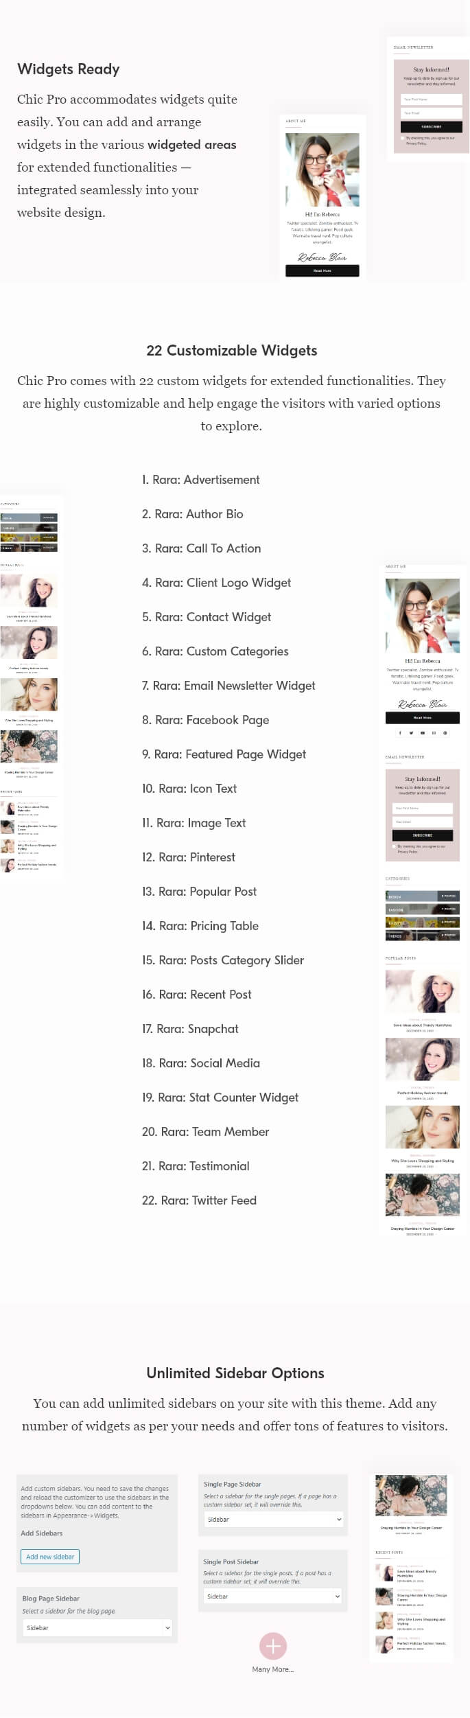The height and width of the screenshot is (1718, 470).
Task: Click the First Name field in the top newsletter widget
Action: point(431,100)
